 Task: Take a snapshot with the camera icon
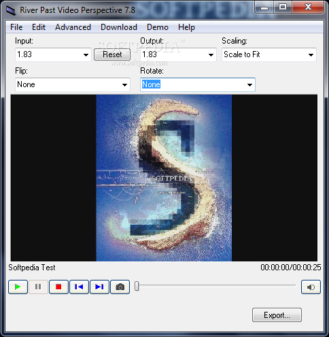[120, 287]
